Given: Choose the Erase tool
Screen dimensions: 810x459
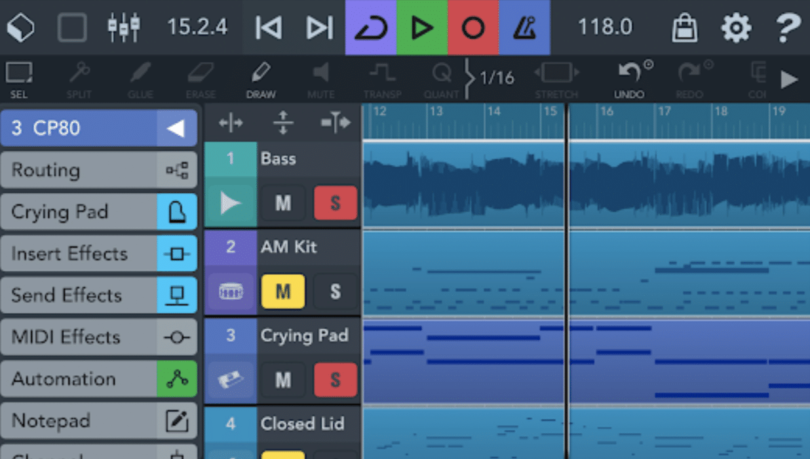Looking at the screenshot, I should pyautogui.click(x=201, y=80).
